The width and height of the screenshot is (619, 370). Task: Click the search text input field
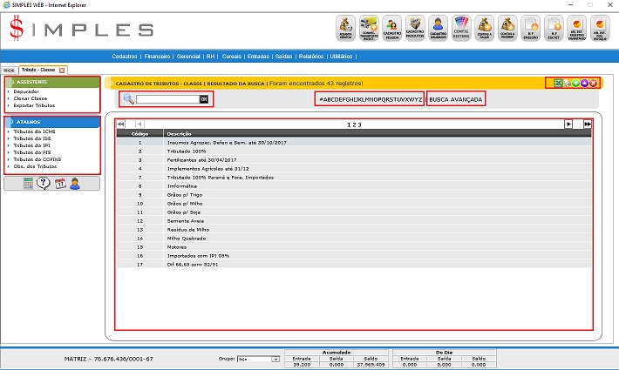[x=167, y=99]
